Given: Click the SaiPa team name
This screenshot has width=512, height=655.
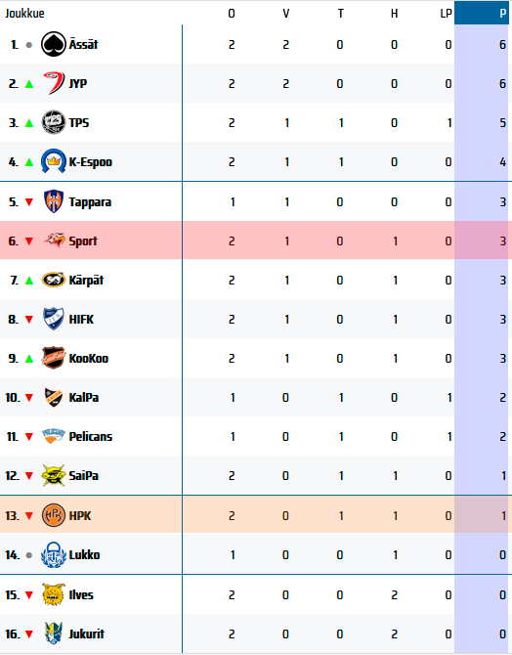Looking at the screenshot, I should (83, 475).
